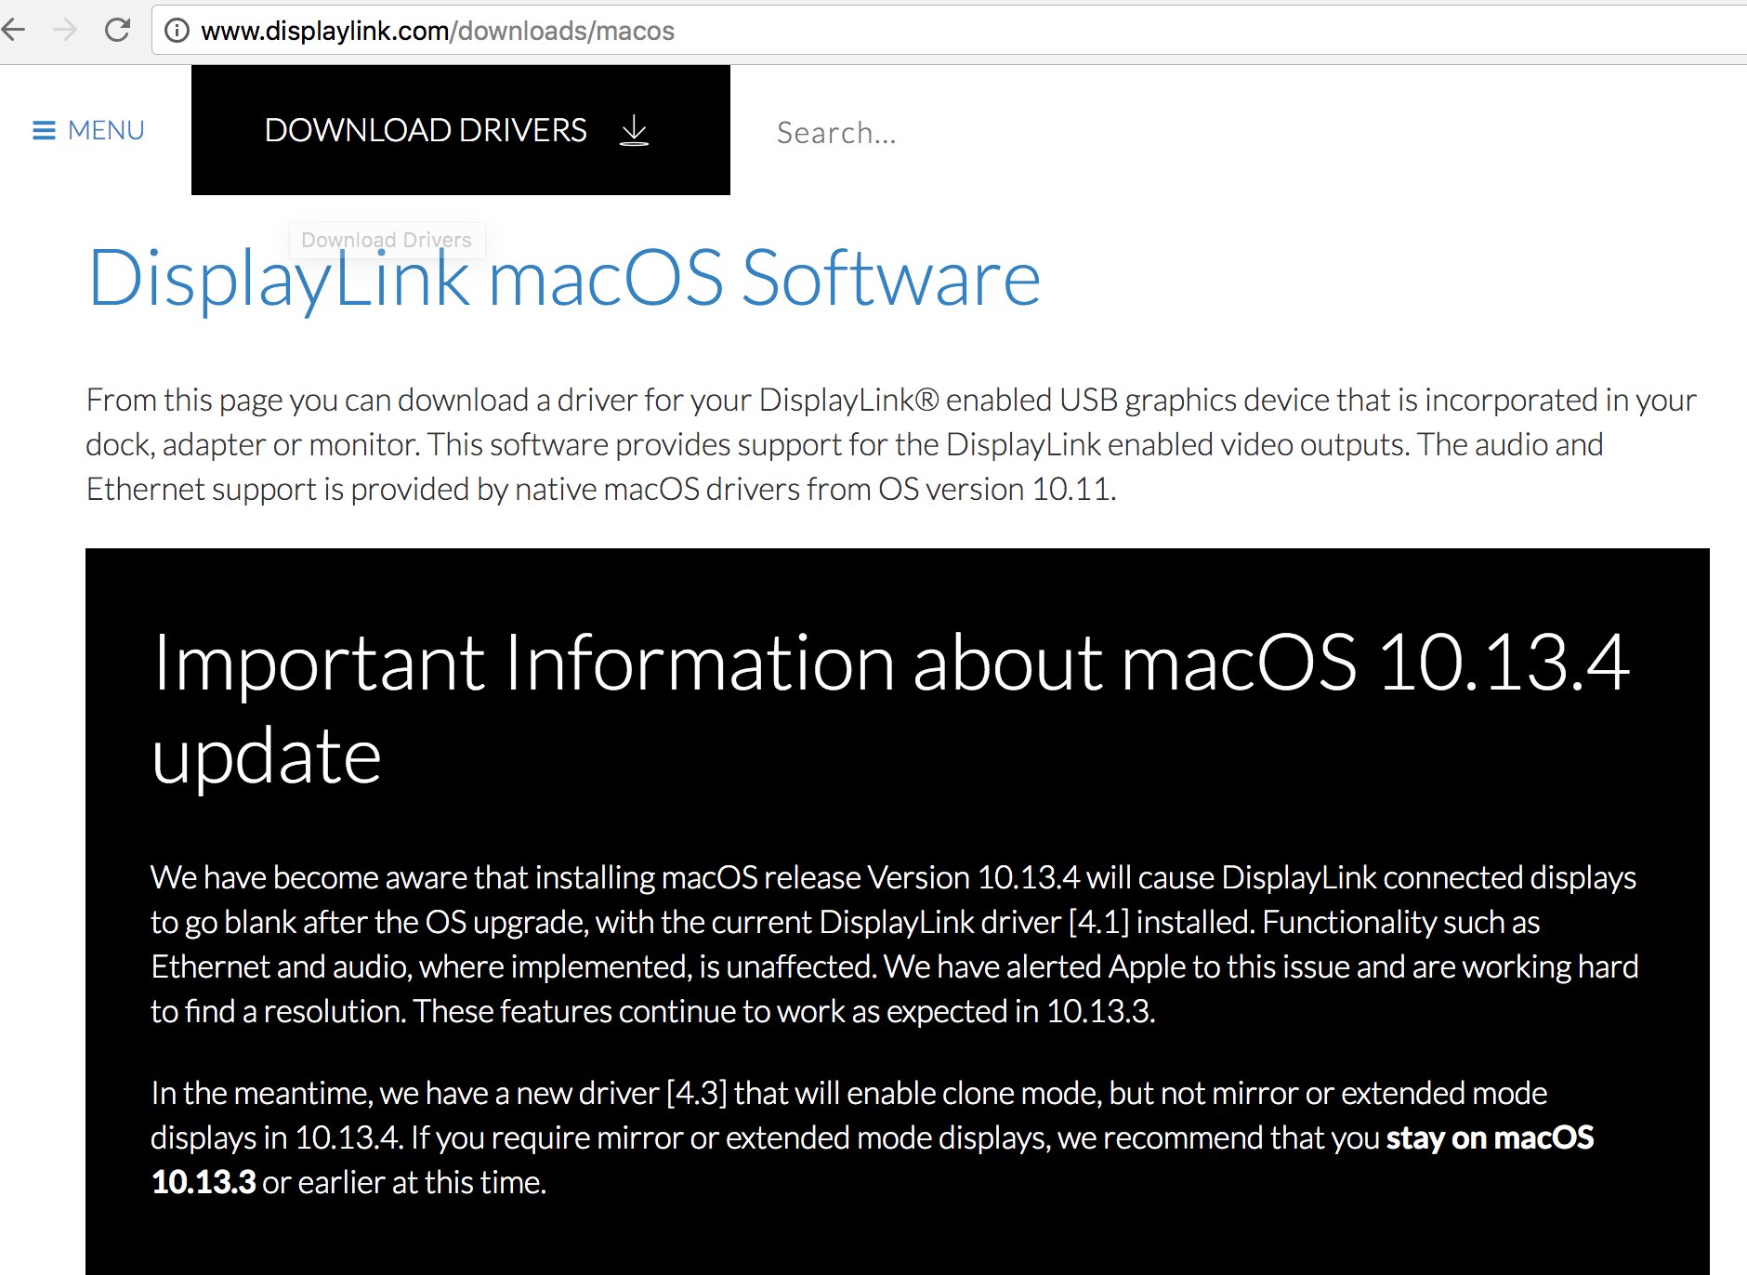Click the DisplayLink macOS Software heading

(563, 278)
